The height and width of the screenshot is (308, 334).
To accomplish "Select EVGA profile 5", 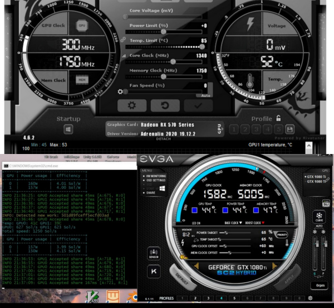I will click(234, 298).
